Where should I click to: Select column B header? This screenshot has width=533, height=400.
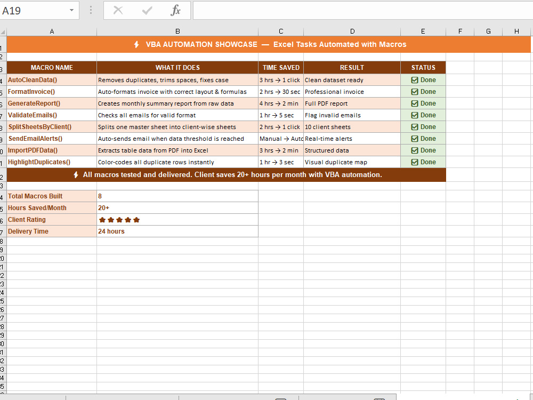177,31
